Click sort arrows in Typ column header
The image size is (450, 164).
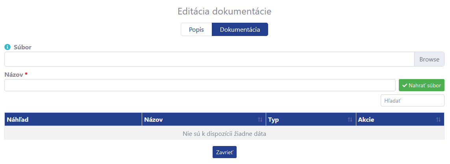(350, 120)
